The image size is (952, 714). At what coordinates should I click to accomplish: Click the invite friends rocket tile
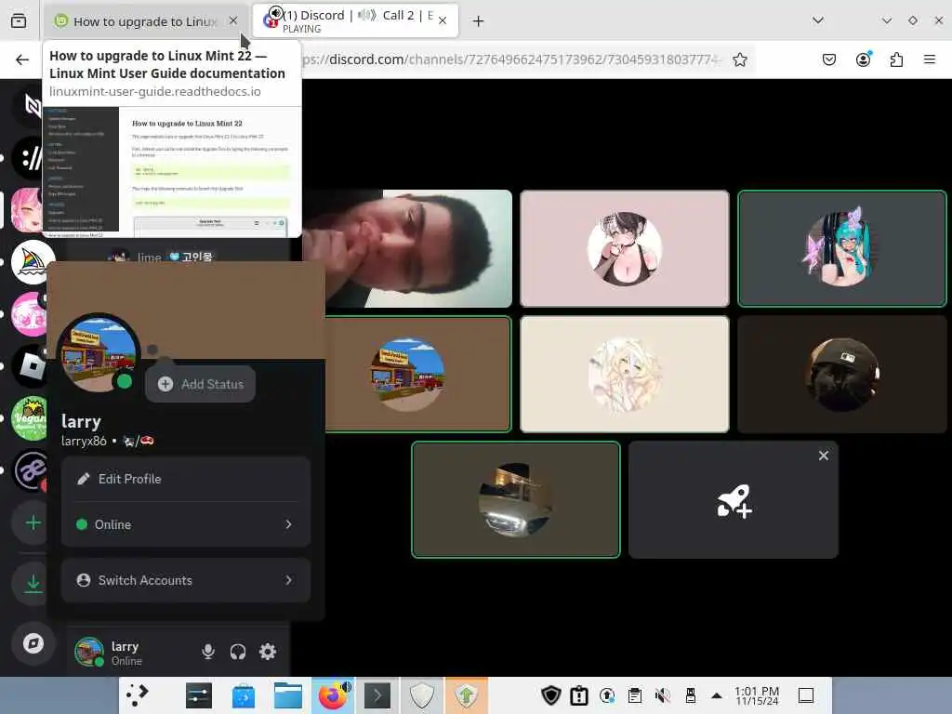734,501
